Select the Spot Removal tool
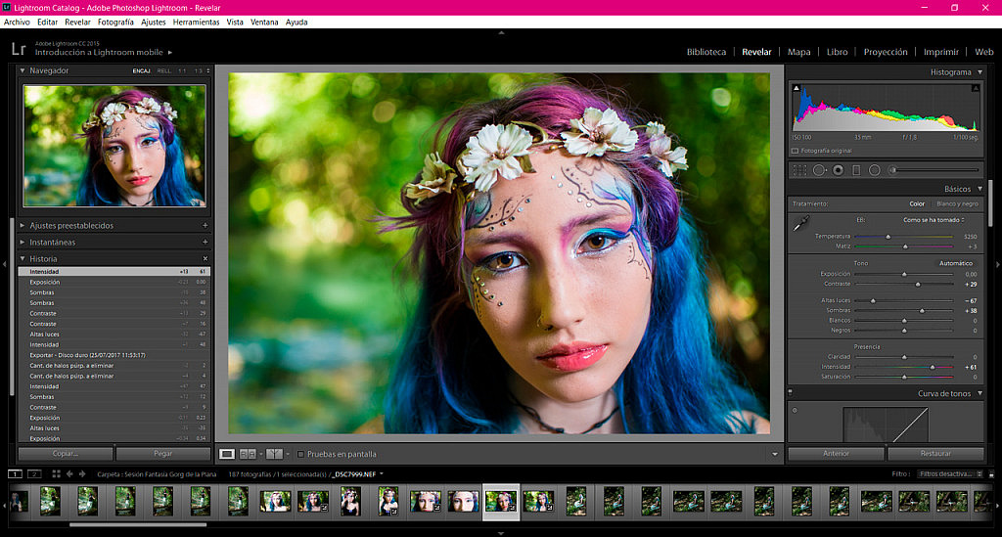The image size is (1002, 537). pos(819,170)
